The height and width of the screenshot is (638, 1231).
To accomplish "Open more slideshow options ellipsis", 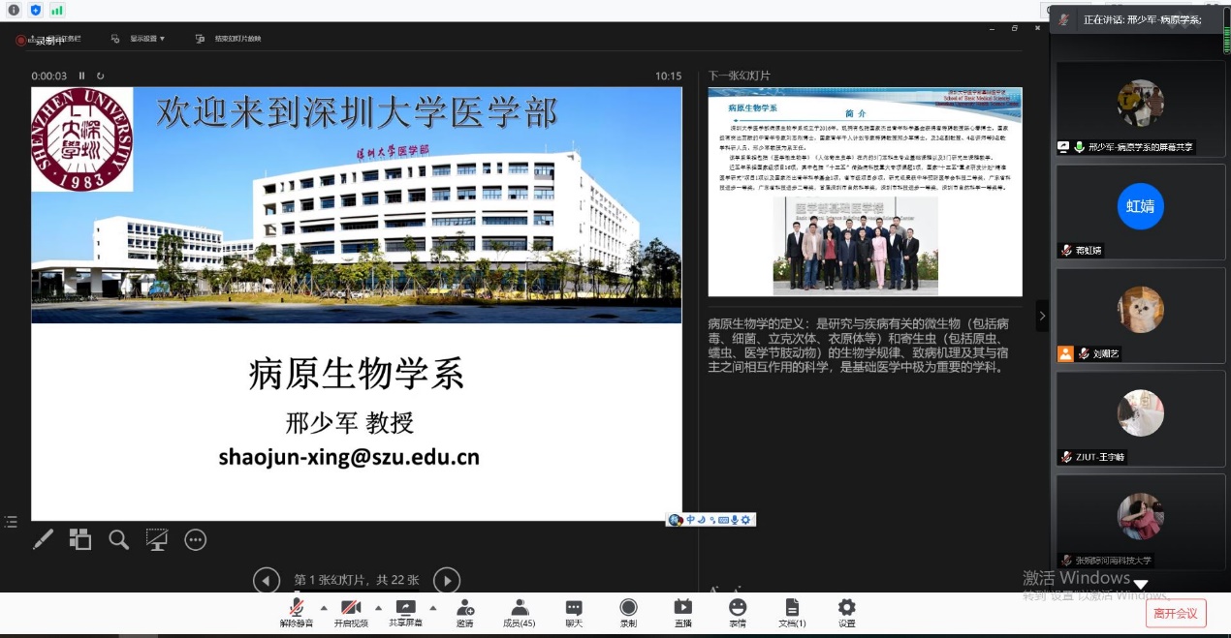I will point(196,539).
